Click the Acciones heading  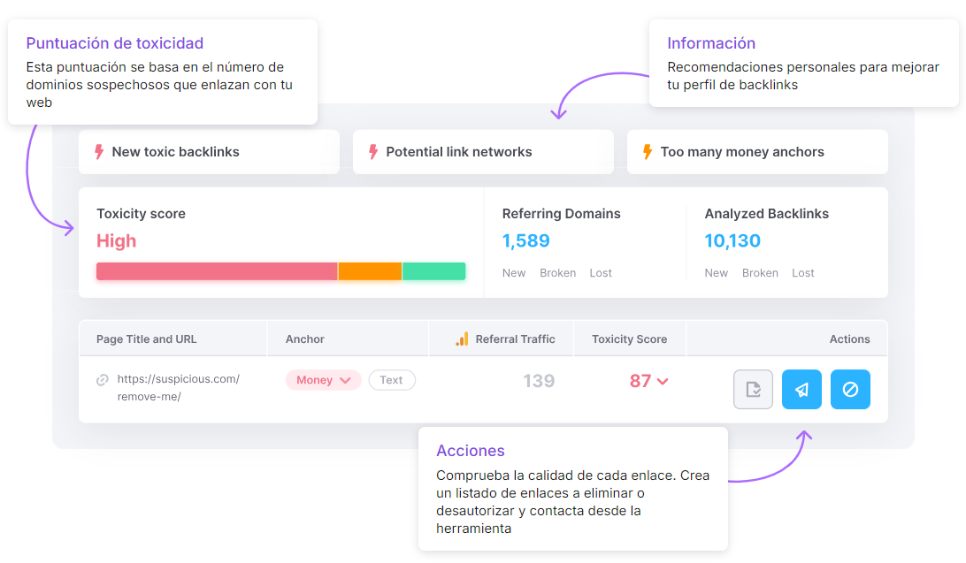pyautogui.click(x=471, y=451)
